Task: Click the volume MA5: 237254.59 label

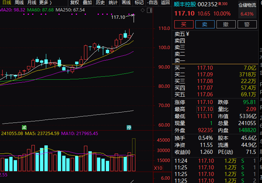Action: click(42, 133)
